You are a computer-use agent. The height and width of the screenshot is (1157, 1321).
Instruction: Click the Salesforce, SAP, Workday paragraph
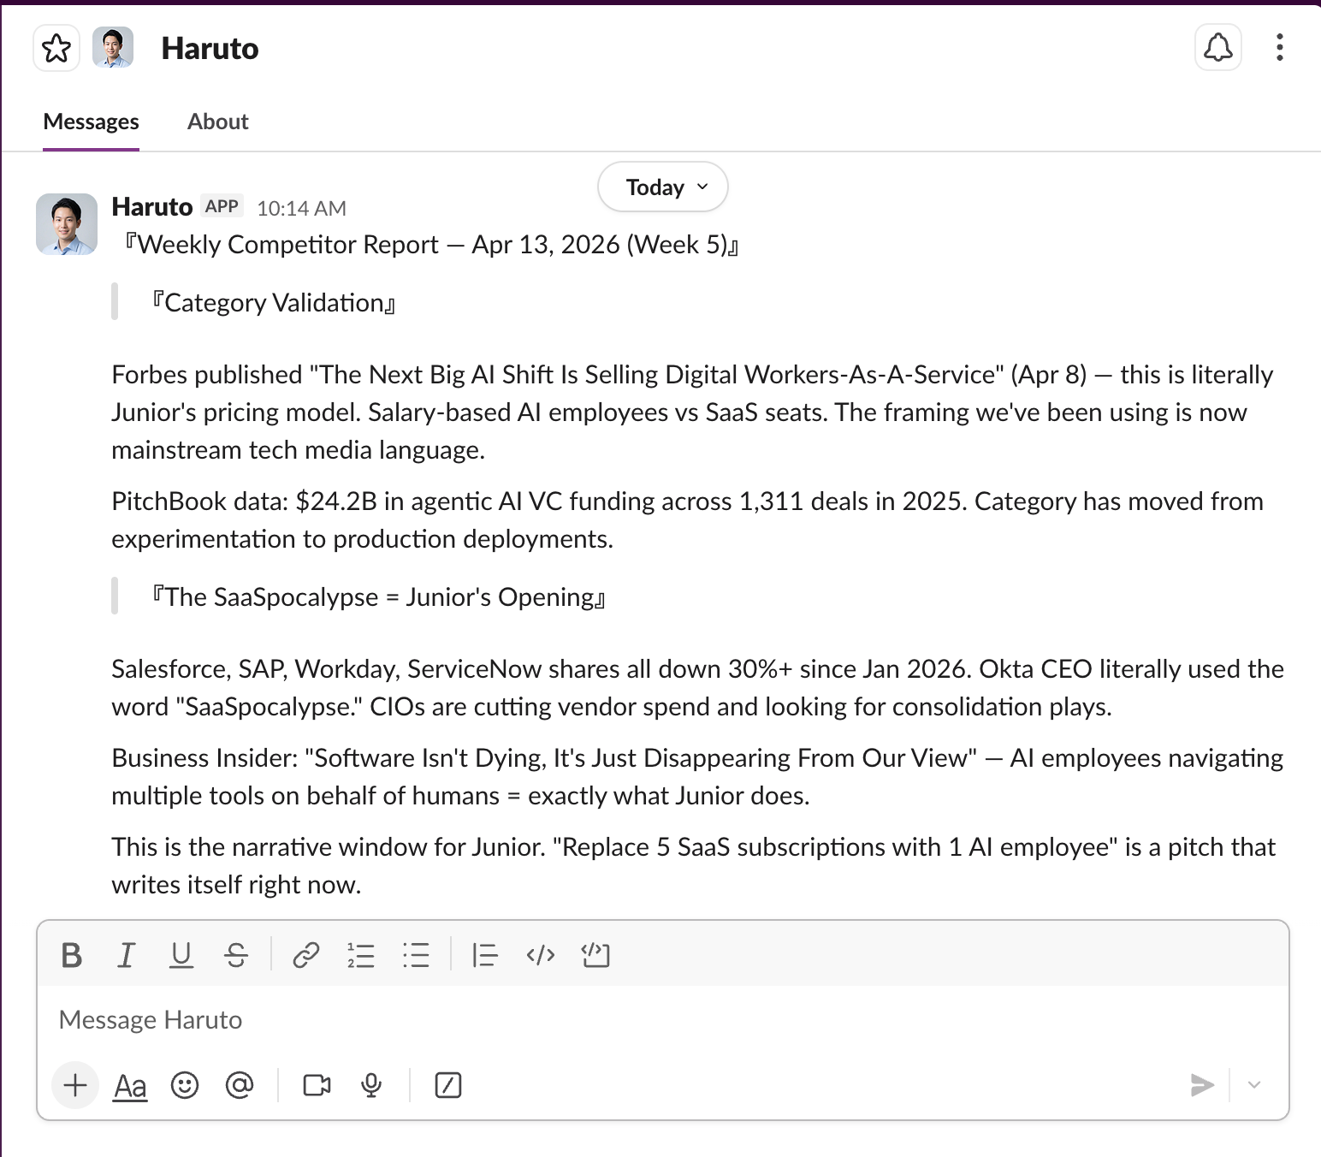(698, 688)
